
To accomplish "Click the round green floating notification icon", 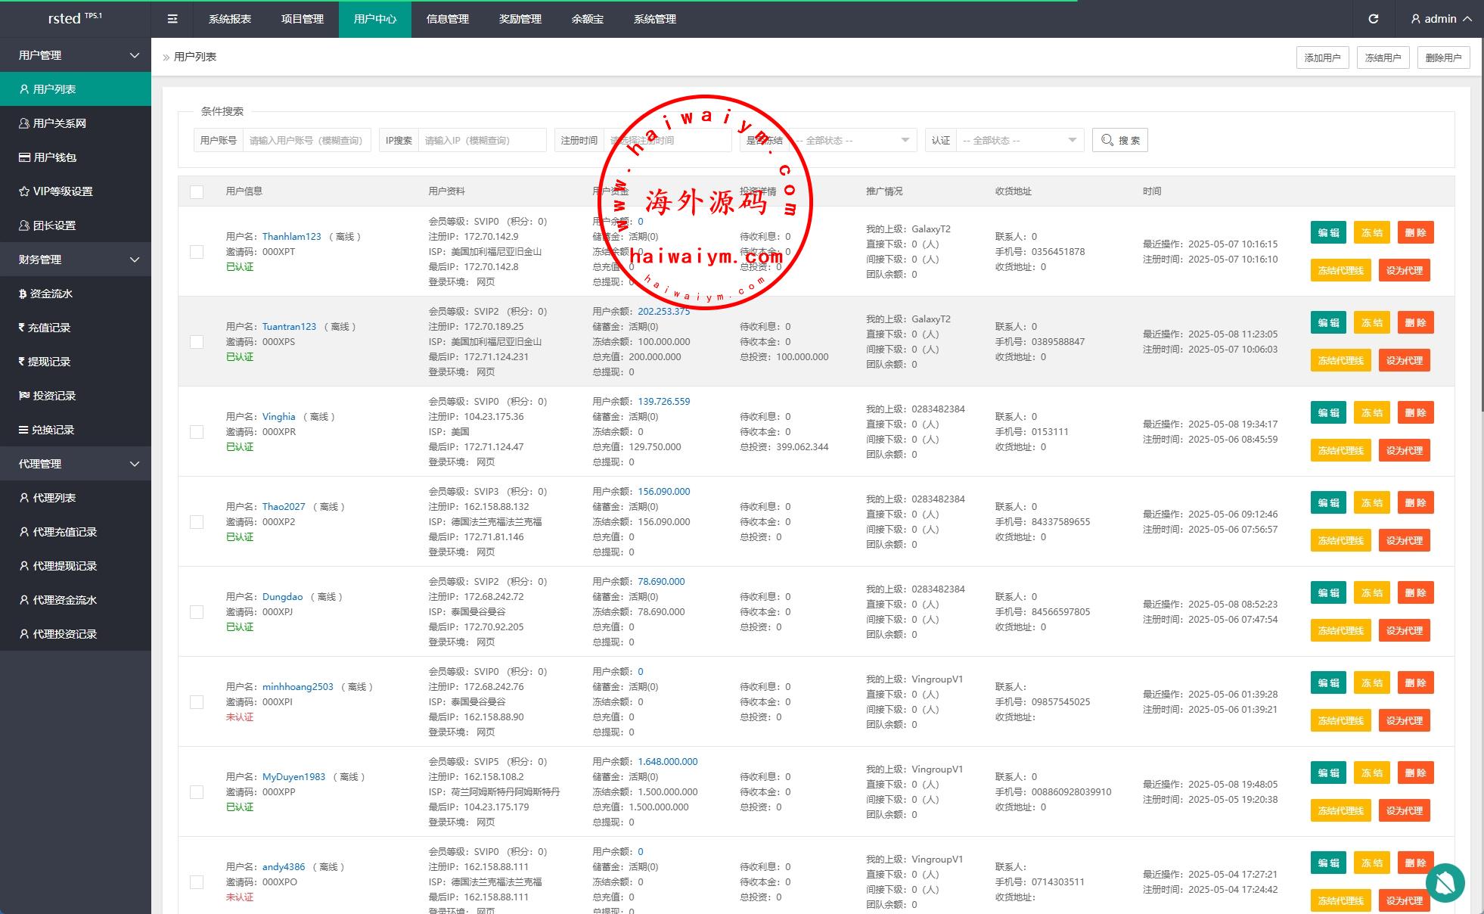I will pyautogui.click(x=1445, y=883).
